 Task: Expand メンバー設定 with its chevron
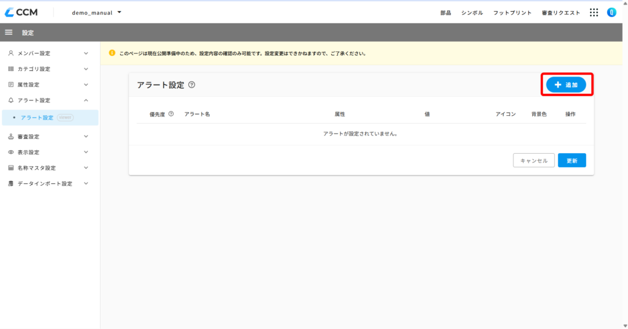86,53
